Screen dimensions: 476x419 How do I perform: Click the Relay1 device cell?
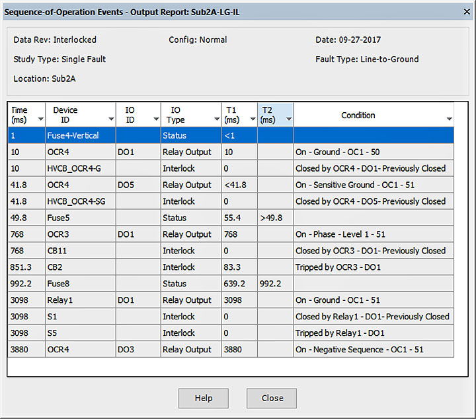[x=61, y=300]
